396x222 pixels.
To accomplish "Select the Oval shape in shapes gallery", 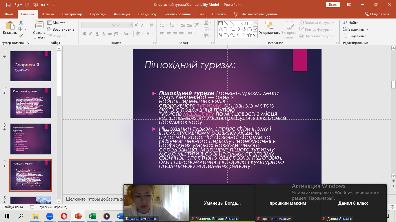I will (244, 23).
